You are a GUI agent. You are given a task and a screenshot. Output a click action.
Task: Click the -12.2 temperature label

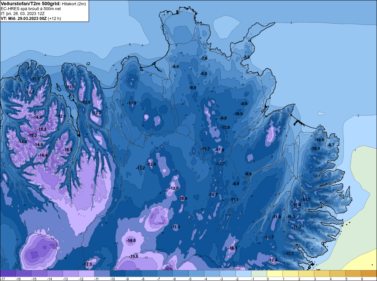97,113
